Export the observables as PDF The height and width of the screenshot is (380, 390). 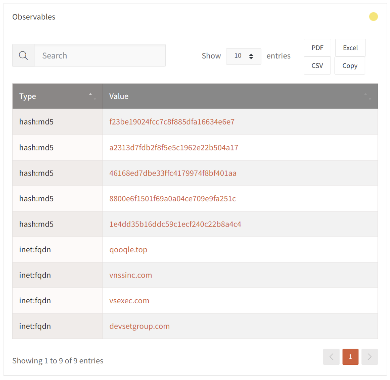tap(317, 47)
